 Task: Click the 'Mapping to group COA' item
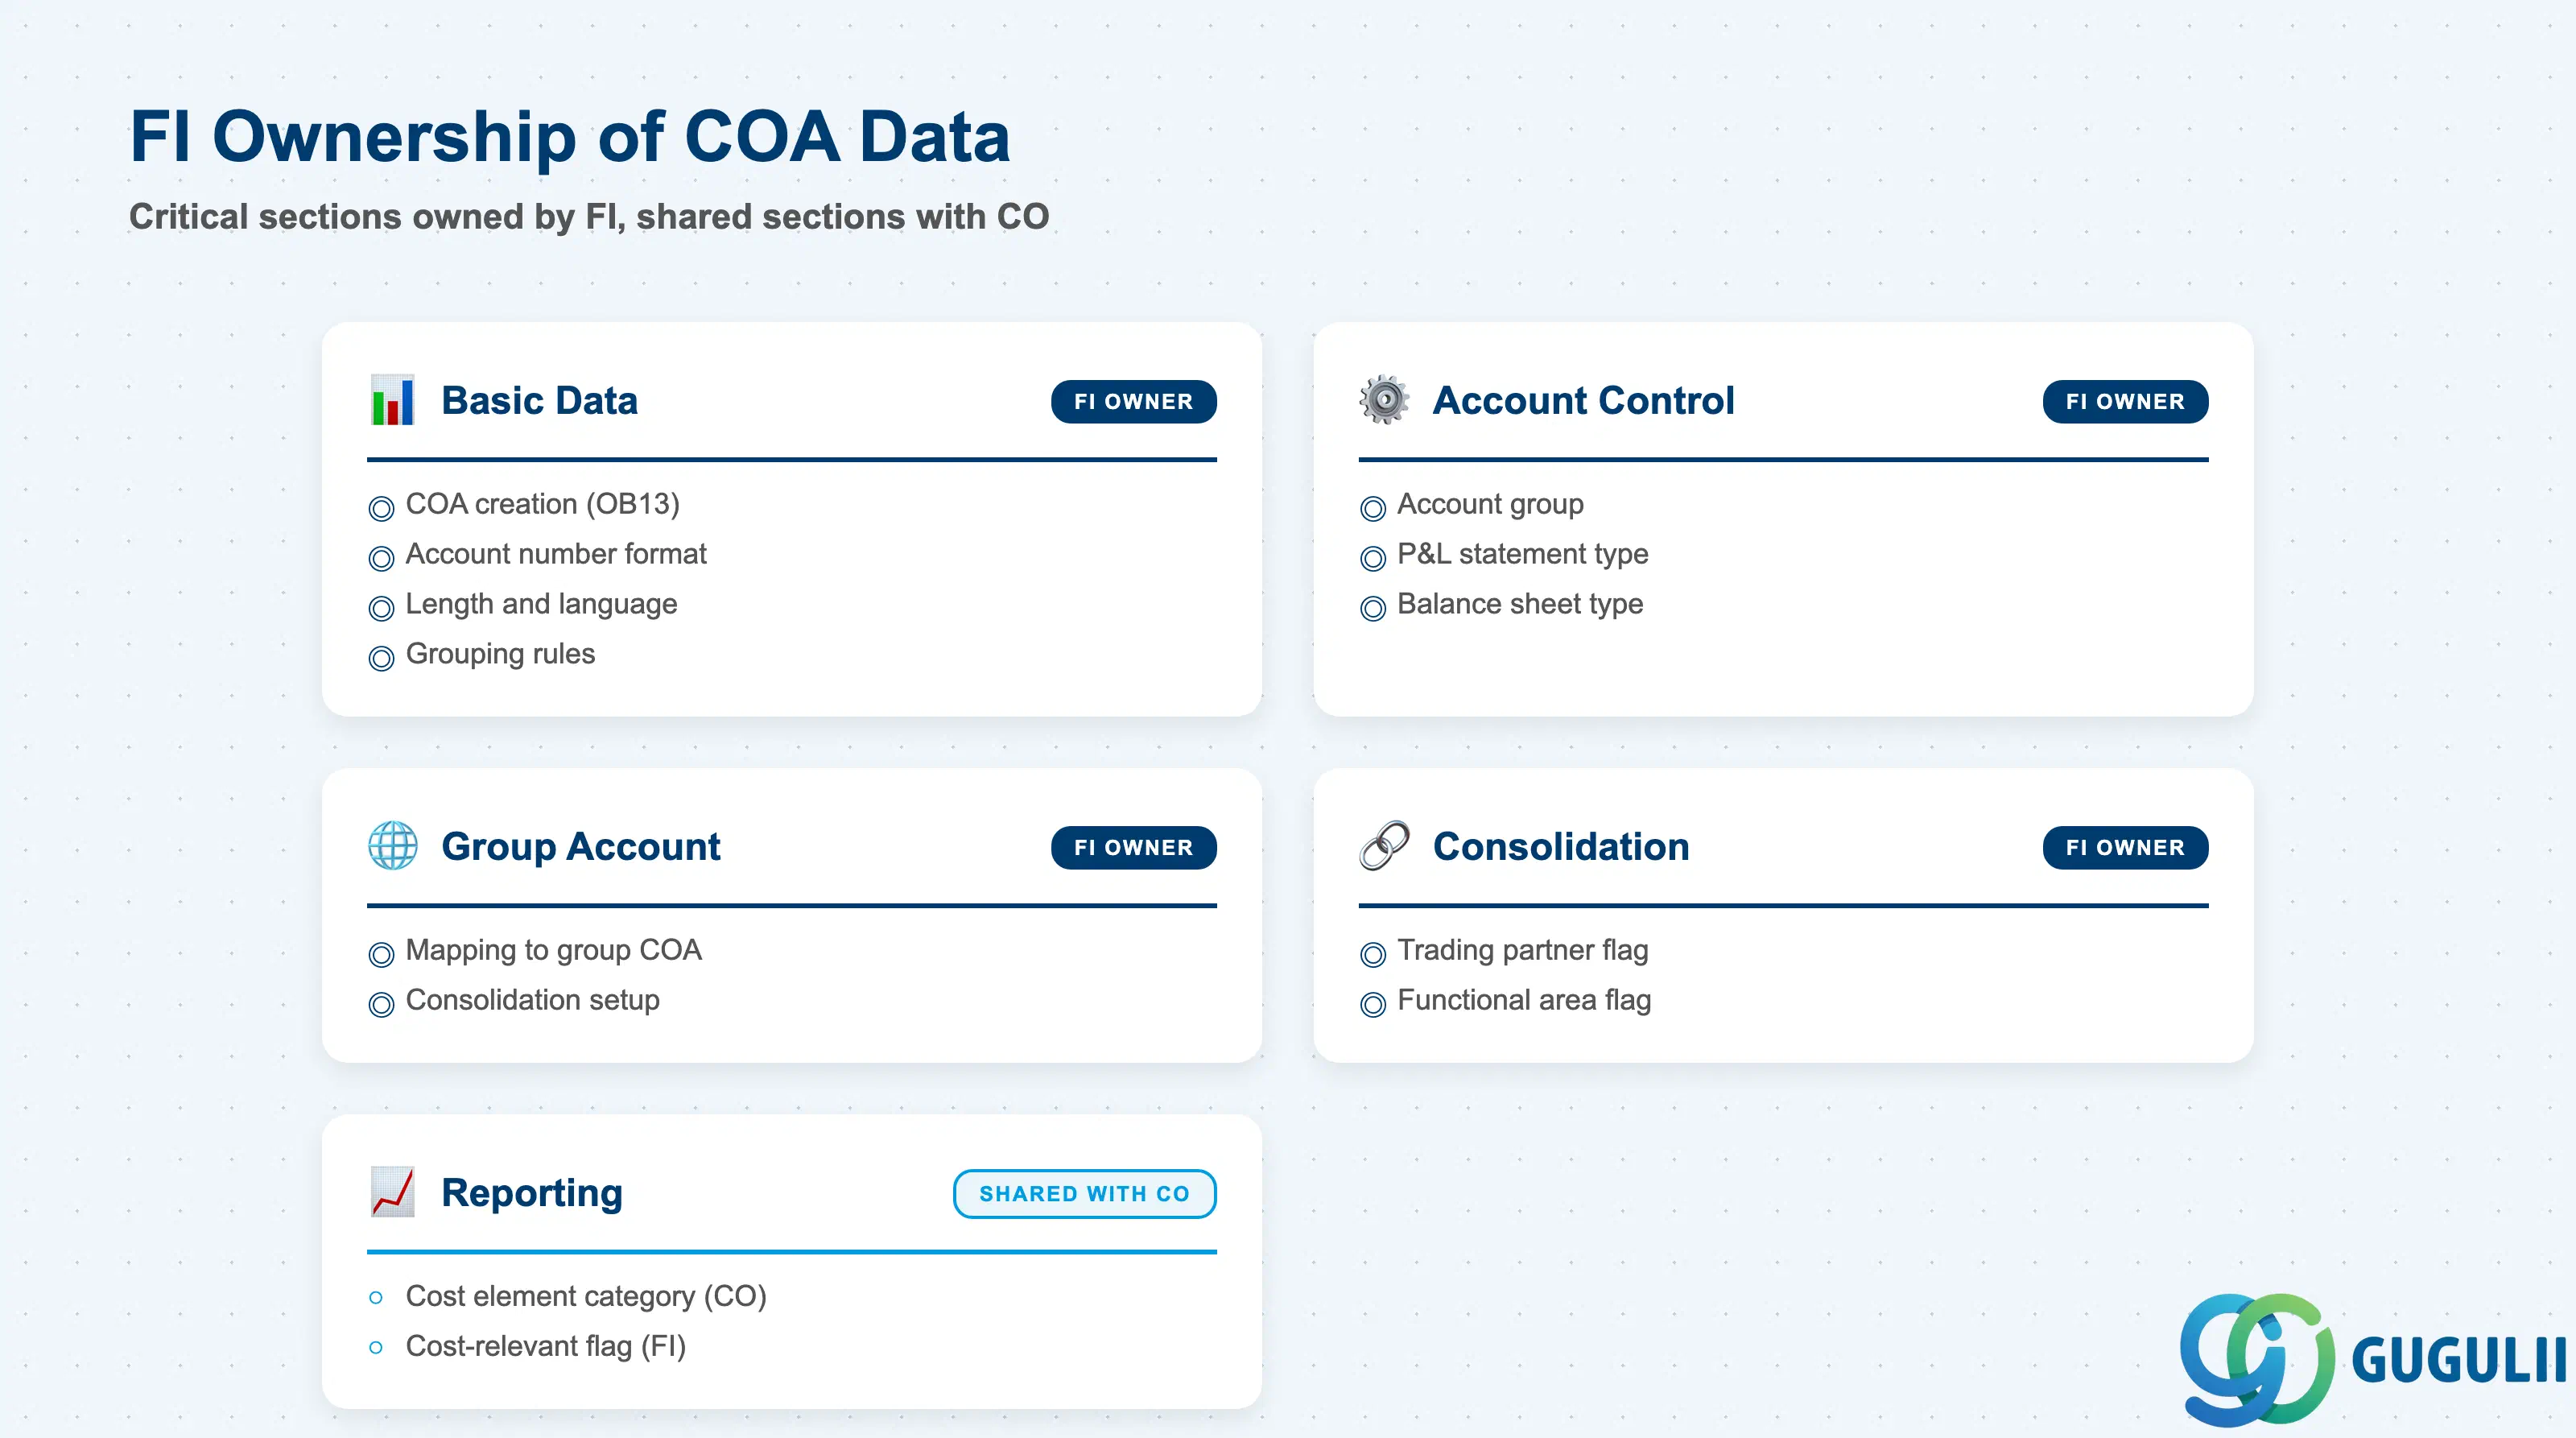pos(553,950)
